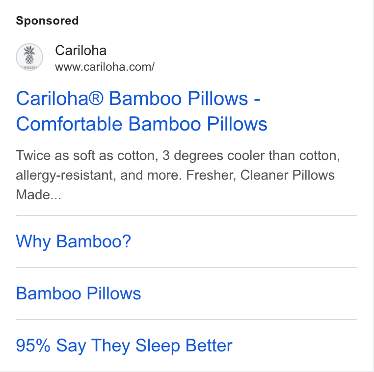Screen dimensions: 374x372
Task: Click the Twice as soft as cotton phrase
Action: pyautogui.click(x=86, y=156)
